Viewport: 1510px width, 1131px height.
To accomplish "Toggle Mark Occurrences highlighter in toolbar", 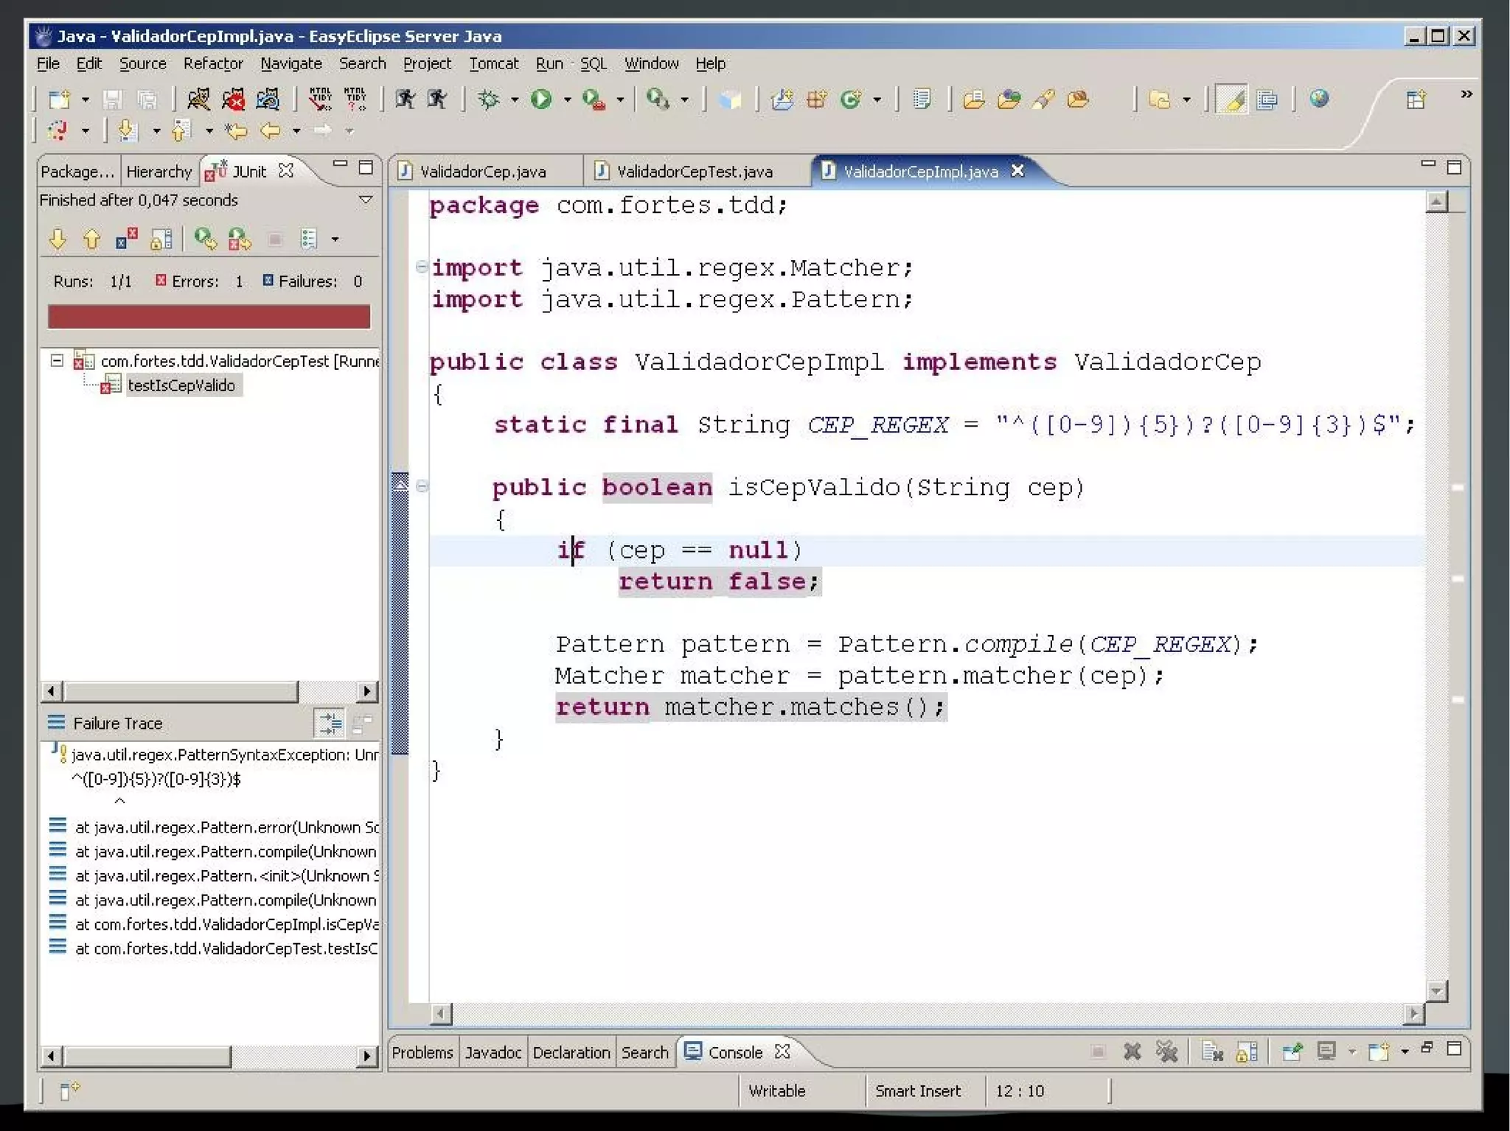I will coord(1231,99).
